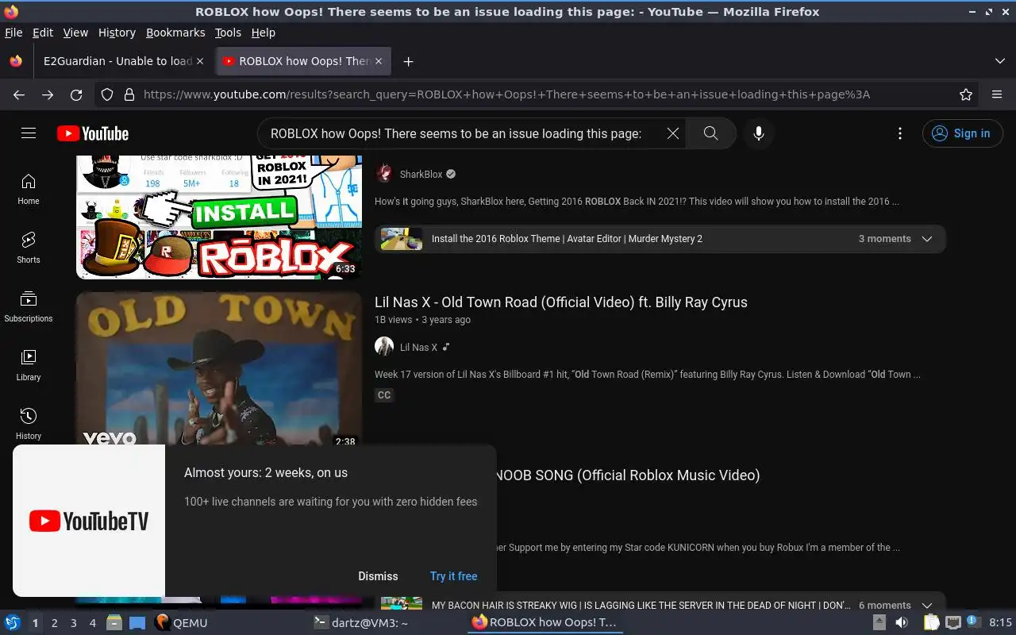Open Library in YouTube sidebar
1016x635 pixels.
[x=29, y=365]
